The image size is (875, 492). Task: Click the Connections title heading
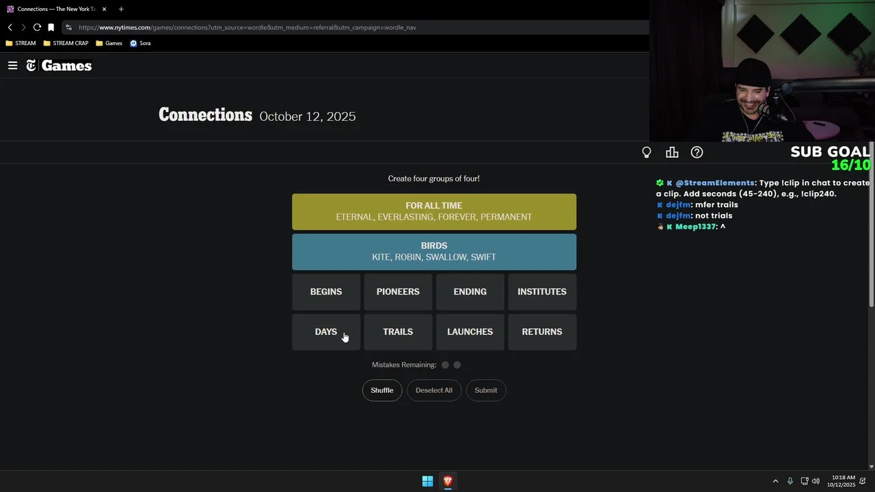205,115
